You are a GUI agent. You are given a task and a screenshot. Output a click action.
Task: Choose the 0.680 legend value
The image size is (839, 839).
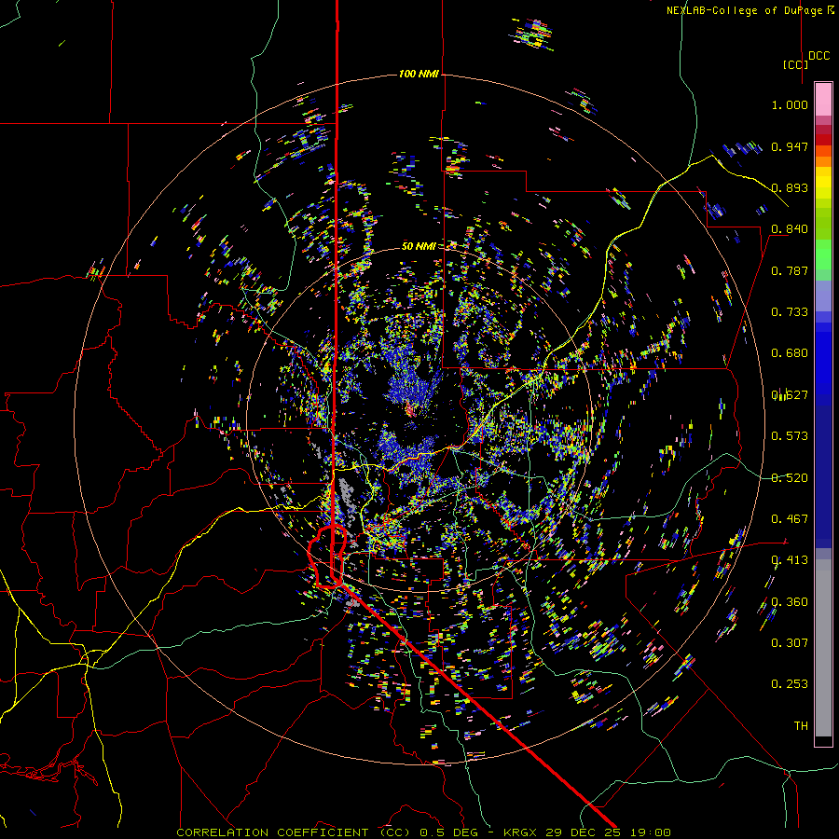pyautogui.click(x=790, y=353)
